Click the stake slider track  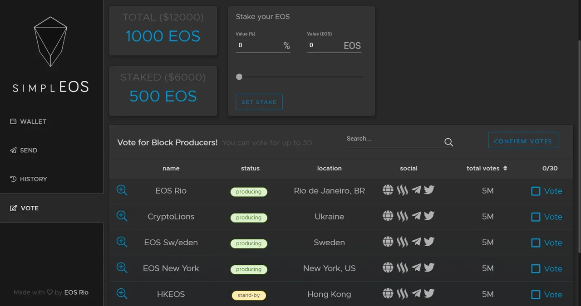[300, 77]
